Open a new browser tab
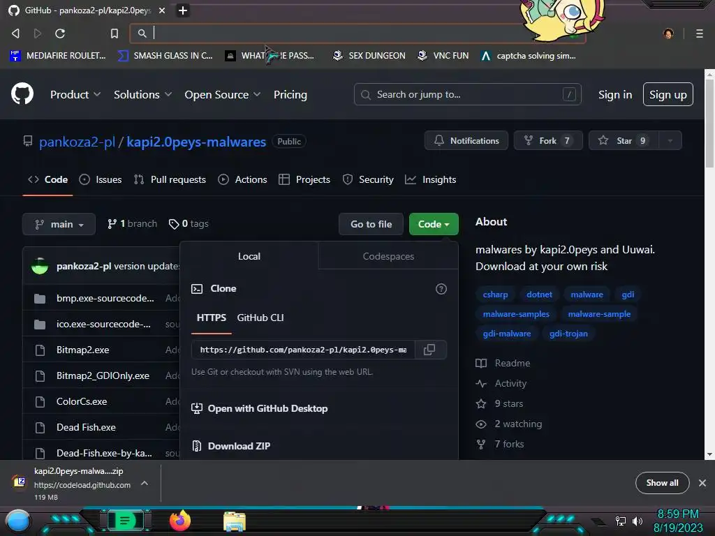The image size is (715, 536). tap(183, 10)
